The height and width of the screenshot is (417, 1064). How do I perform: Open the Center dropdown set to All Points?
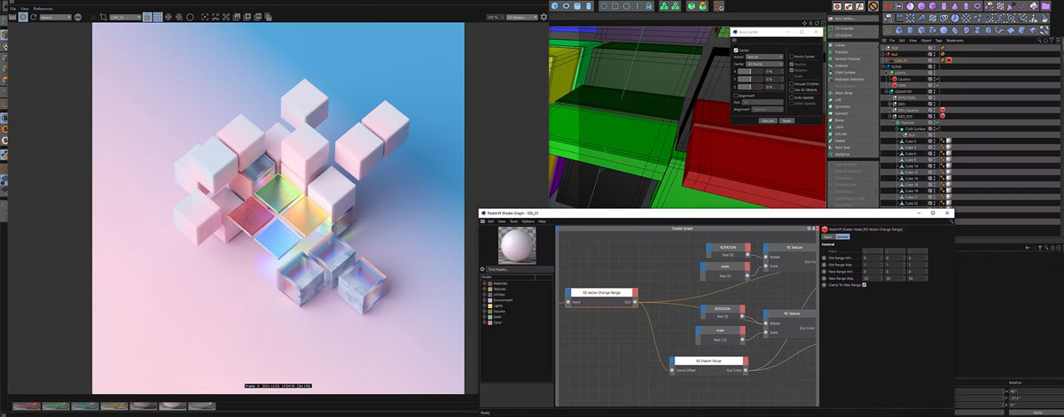pos(764,64)
